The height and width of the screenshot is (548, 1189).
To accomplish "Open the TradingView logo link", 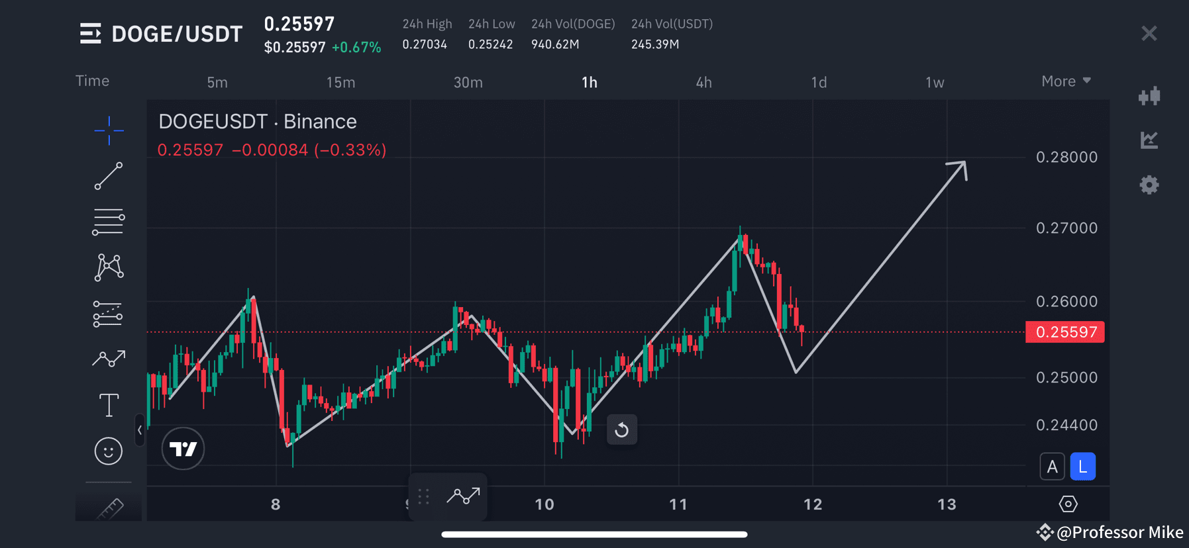I will (x=183, y=449).
